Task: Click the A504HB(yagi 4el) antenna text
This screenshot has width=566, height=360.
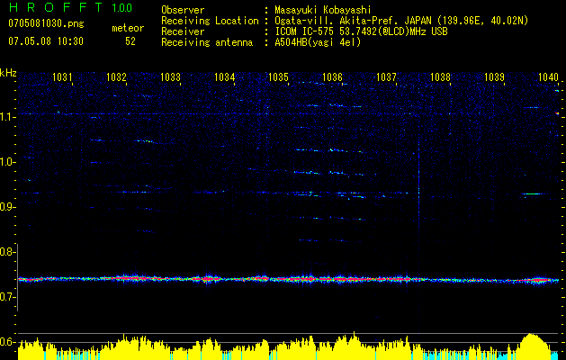Action: [318, 42]
